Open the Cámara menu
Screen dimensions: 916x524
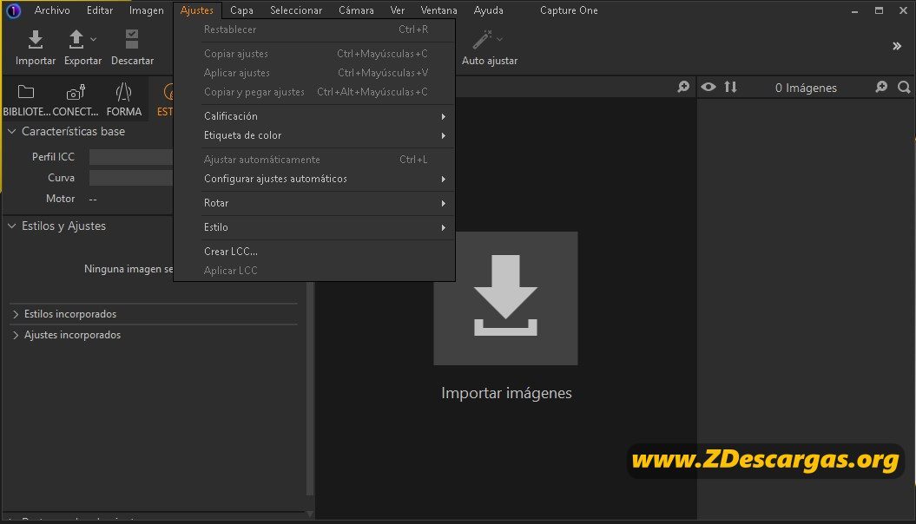click(x=356, y=10)
